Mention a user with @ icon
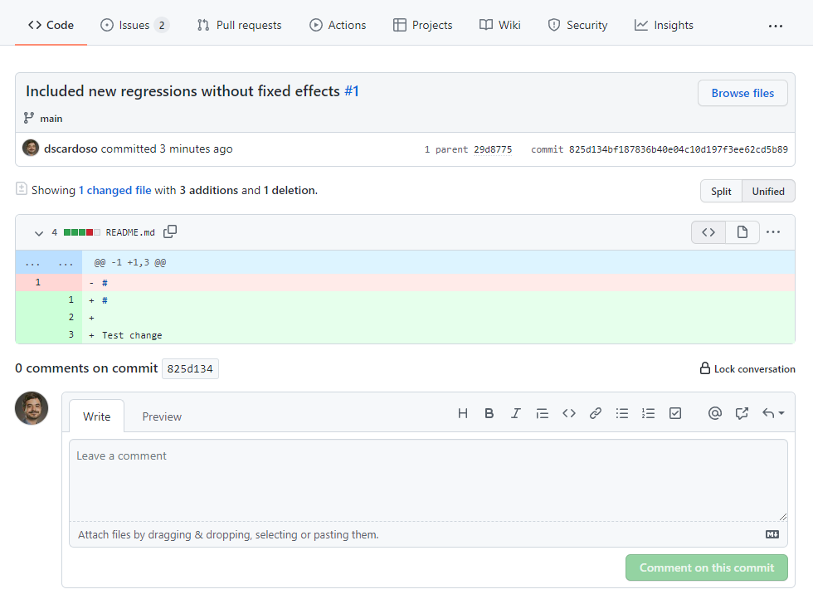Screen dimensions: 813x599 (x=714, y=413)
